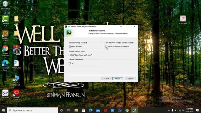Screen dimensions: 201x113
Task: Open the Recycle Bin desktop icon
Action: pyautogui.click(x=5, y=5)
